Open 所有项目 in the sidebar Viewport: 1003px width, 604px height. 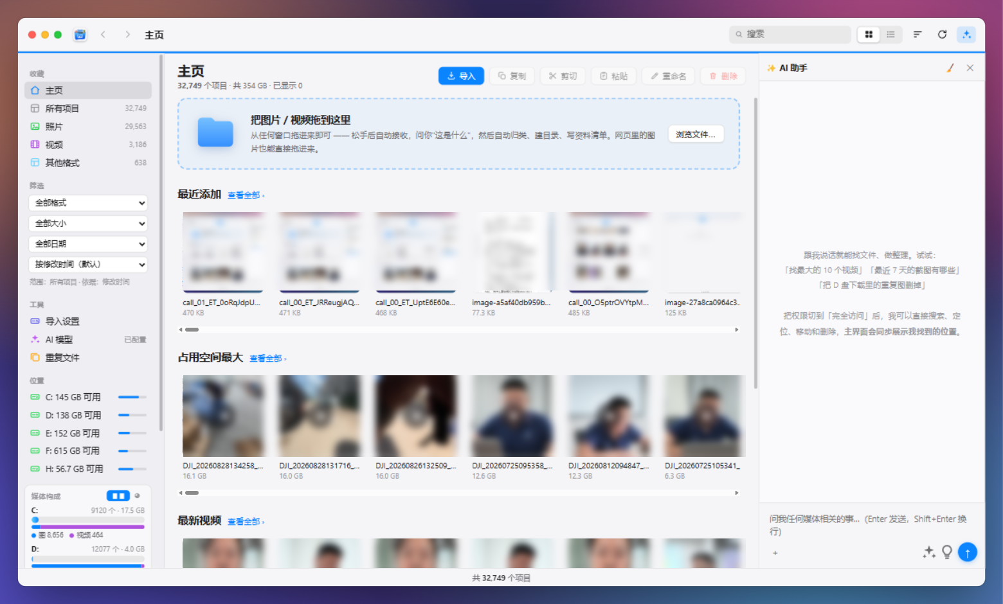pyautogui.click(x=88, y=109)
